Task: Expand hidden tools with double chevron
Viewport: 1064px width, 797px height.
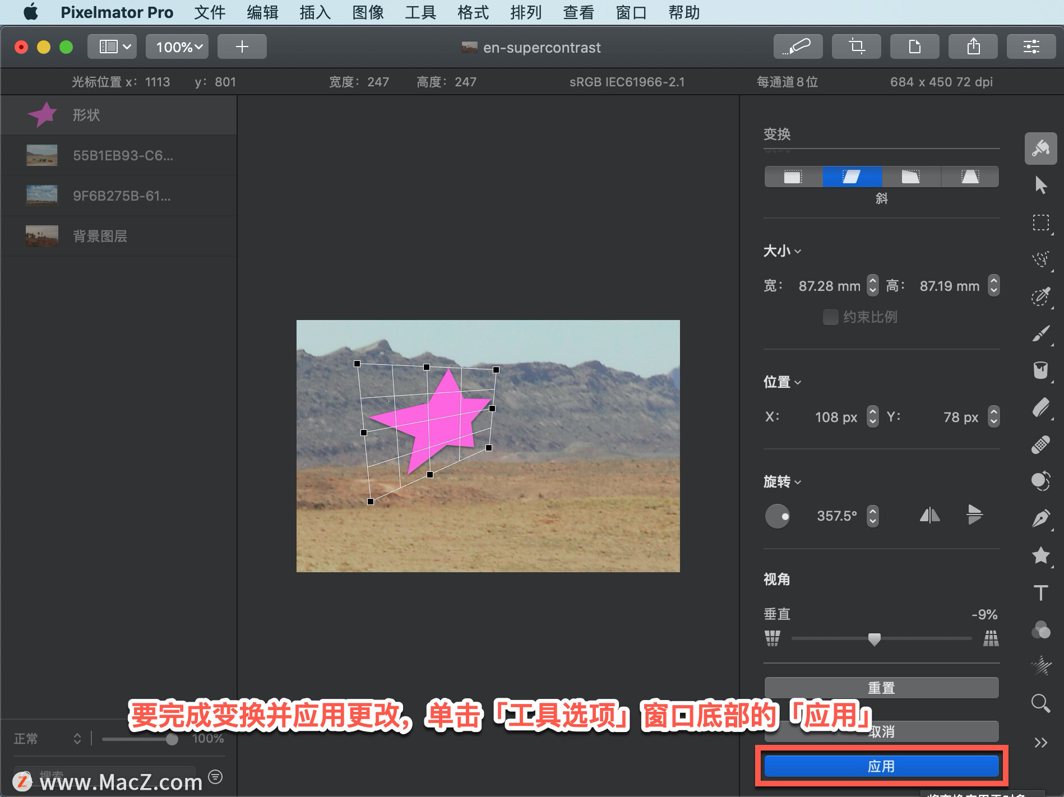Action: tap(1041, 743)
